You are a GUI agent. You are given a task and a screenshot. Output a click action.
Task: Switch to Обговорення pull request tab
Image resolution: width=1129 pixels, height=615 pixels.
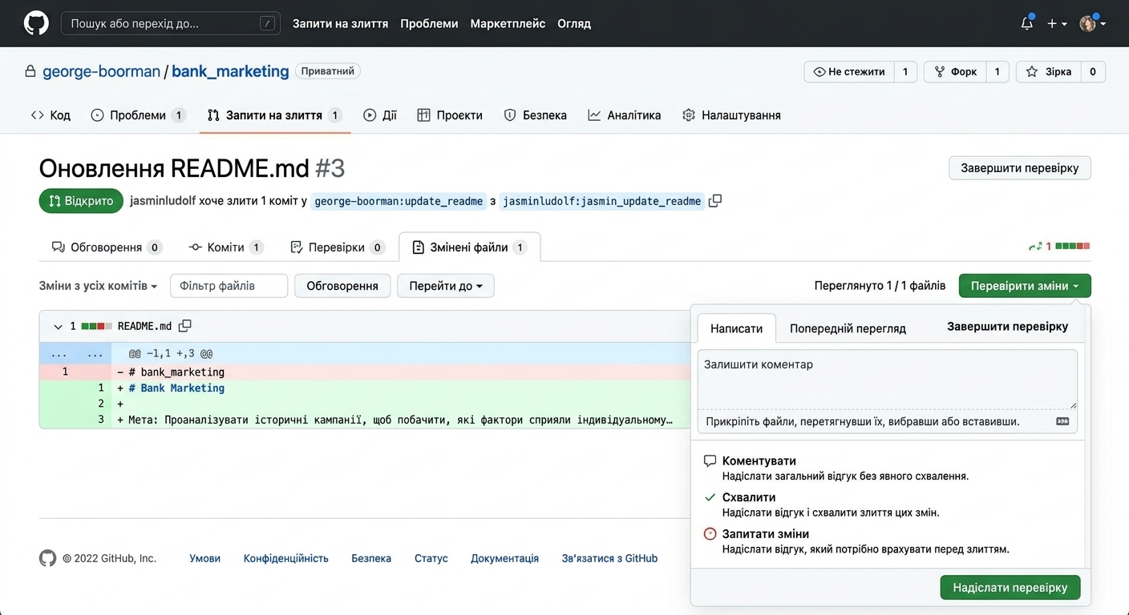(x=107, y=247)
